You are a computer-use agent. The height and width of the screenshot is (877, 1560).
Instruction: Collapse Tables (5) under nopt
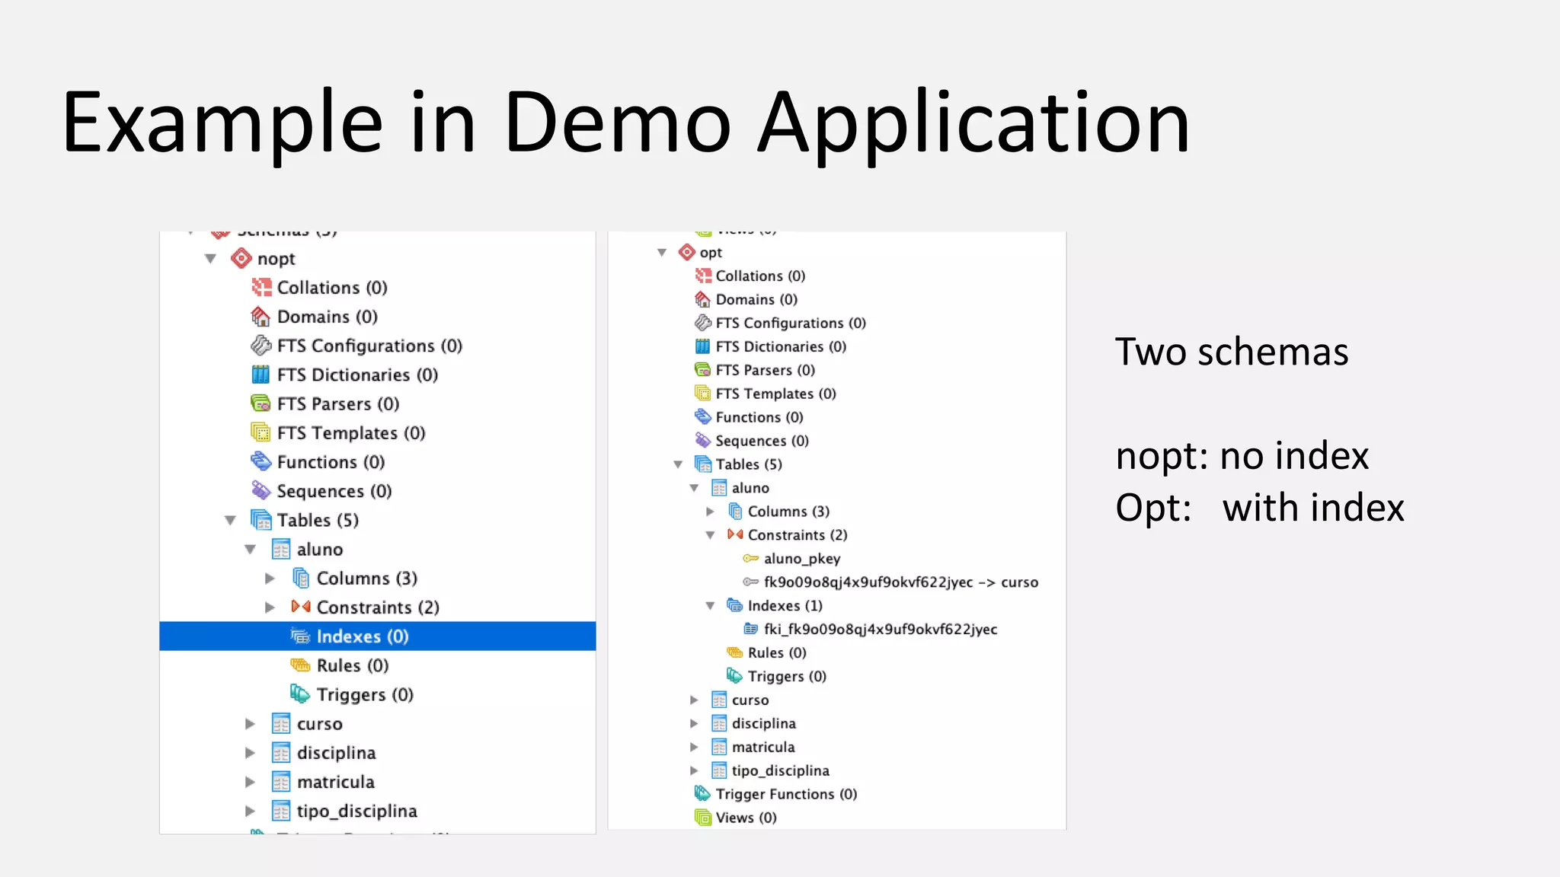pos(230,520)
